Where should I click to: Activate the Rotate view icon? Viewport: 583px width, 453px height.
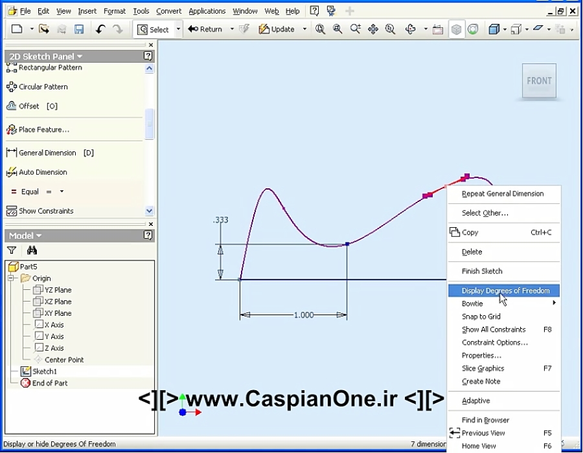(x=410, y=29)
